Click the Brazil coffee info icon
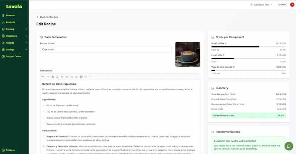This screenshot has width=296, height=154. click(x=226, y=43)
